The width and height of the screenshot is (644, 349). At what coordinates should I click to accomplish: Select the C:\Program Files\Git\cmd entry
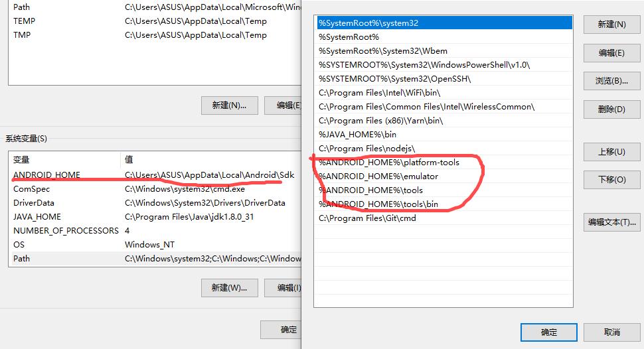click(x=443, y=218)
